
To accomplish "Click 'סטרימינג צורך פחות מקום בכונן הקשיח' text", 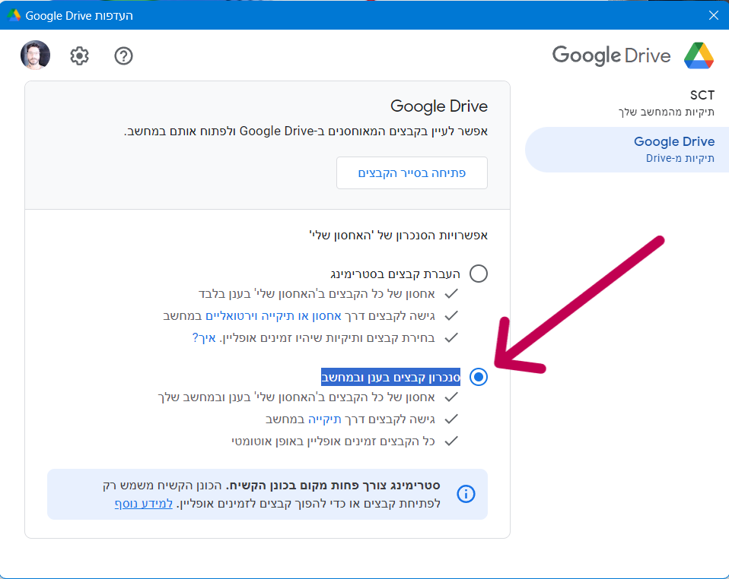I will 333,486.
